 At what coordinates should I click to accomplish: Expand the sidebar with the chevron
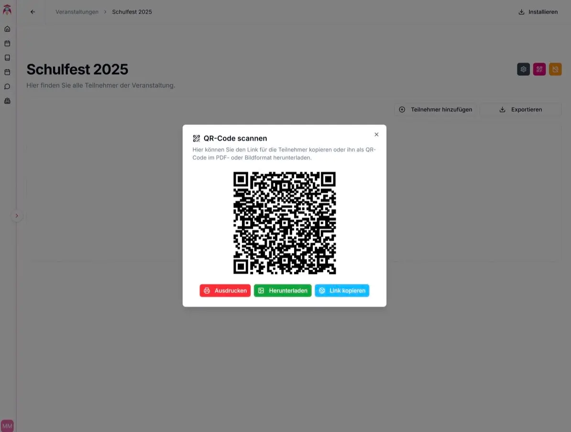tap(17, 216)
